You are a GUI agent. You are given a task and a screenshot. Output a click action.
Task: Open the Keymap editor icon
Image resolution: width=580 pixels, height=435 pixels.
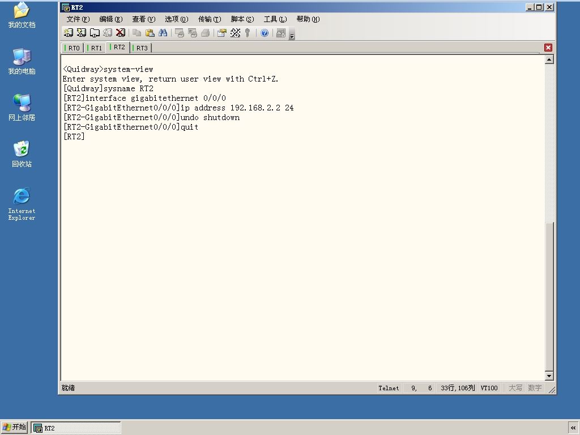point(235,33)
